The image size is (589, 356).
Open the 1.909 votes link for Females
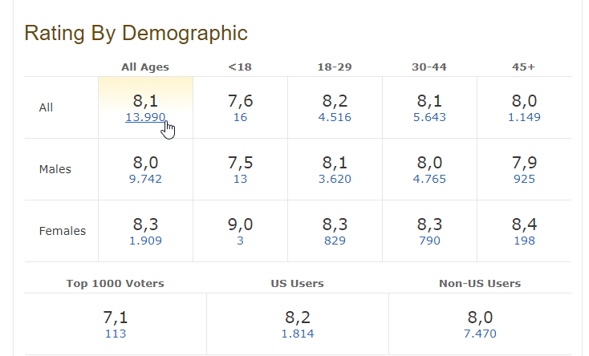coord(145,241)
